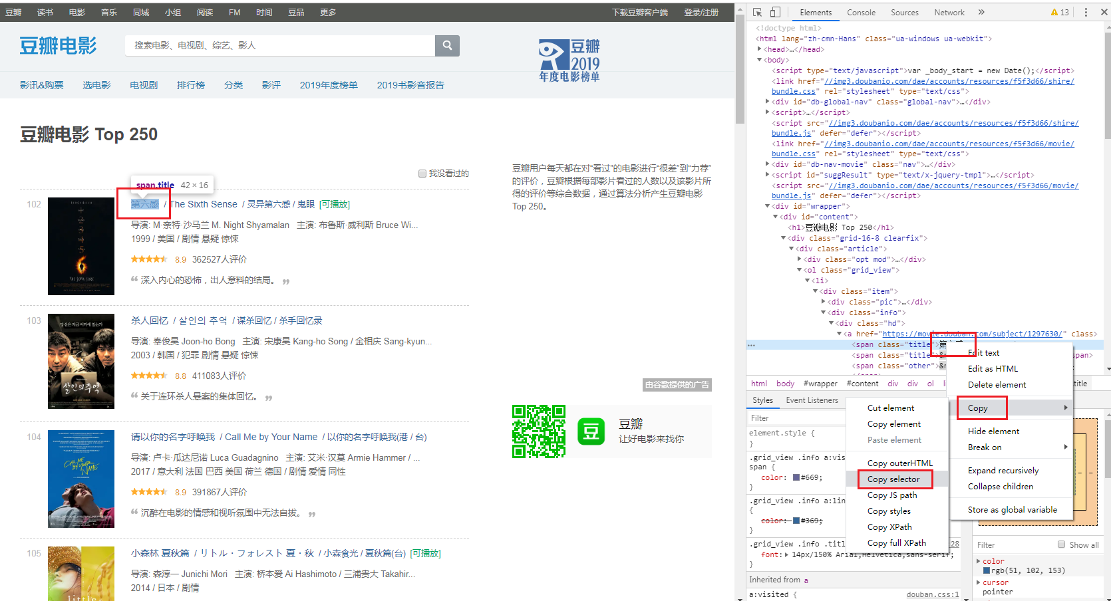Open the Copy submenu arrow in the context menu
Screen dimensions: 1111x601
click(1066, 408)
